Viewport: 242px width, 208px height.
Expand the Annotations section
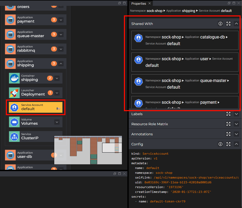[236, 134]
